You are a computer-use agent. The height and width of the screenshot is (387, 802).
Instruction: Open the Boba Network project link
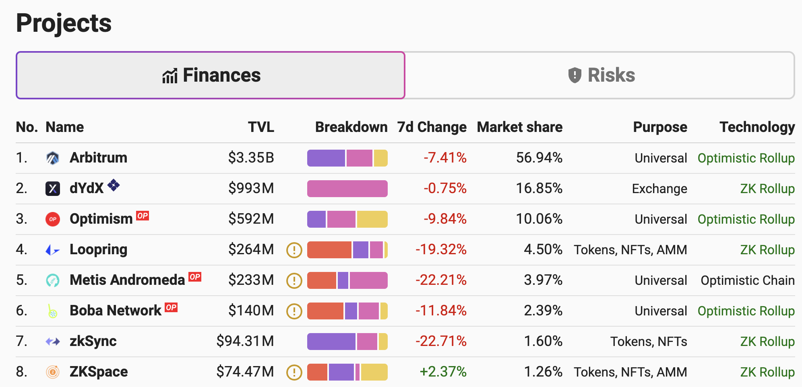[x=116, y=311]
